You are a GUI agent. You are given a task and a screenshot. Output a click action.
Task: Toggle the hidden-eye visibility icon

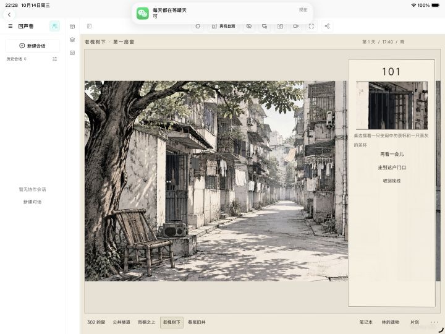(249, 26)
